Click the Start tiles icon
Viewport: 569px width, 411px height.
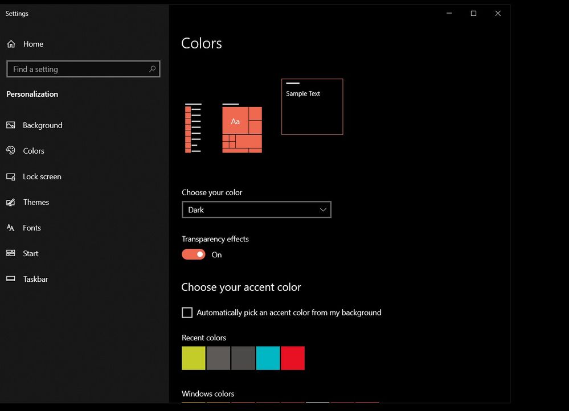[x=11, y=253]
